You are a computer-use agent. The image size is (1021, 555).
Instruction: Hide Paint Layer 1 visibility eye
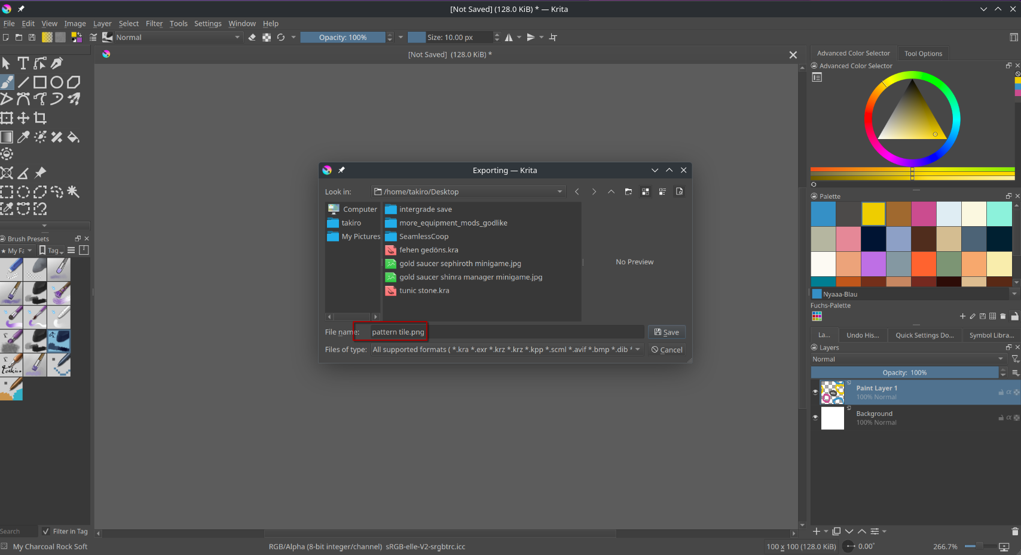coord(815,392)
